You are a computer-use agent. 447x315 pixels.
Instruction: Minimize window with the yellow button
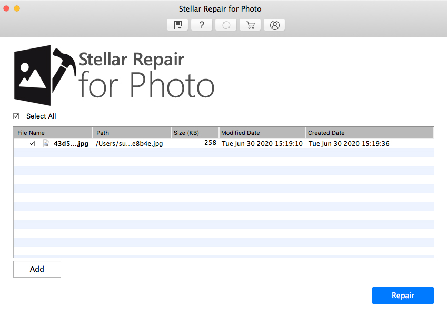[x=17, y=8]
